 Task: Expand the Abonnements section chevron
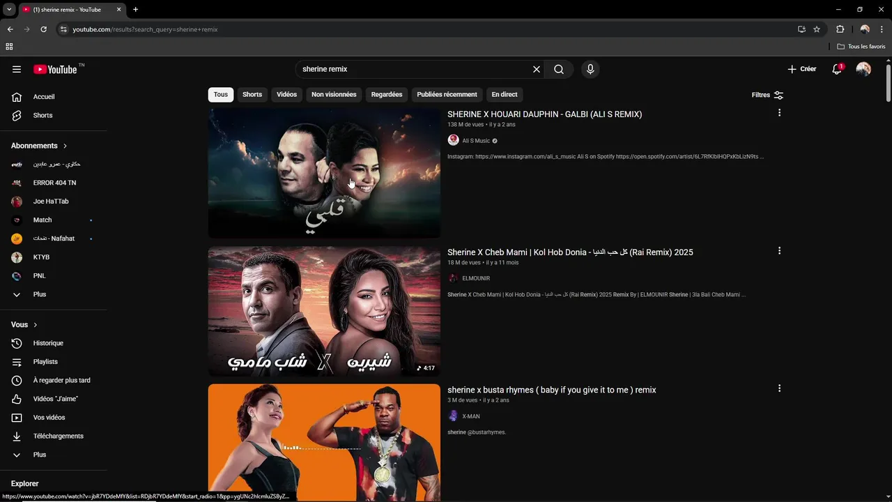tap(65, 146)
